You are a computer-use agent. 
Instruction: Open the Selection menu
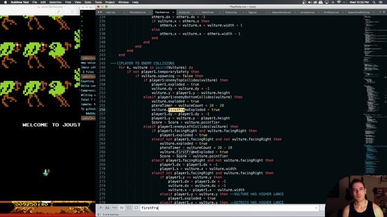tap(56, 2)
